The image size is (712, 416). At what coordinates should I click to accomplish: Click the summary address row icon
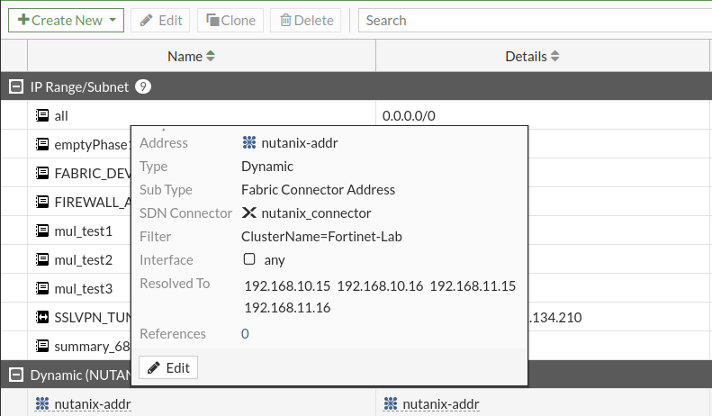[42, 346]
